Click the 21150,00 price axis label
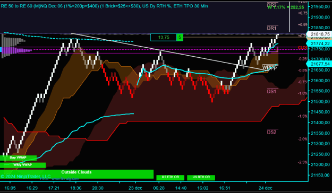The width and height of the screenshot is (332, 193). click(x=320, y=175)
